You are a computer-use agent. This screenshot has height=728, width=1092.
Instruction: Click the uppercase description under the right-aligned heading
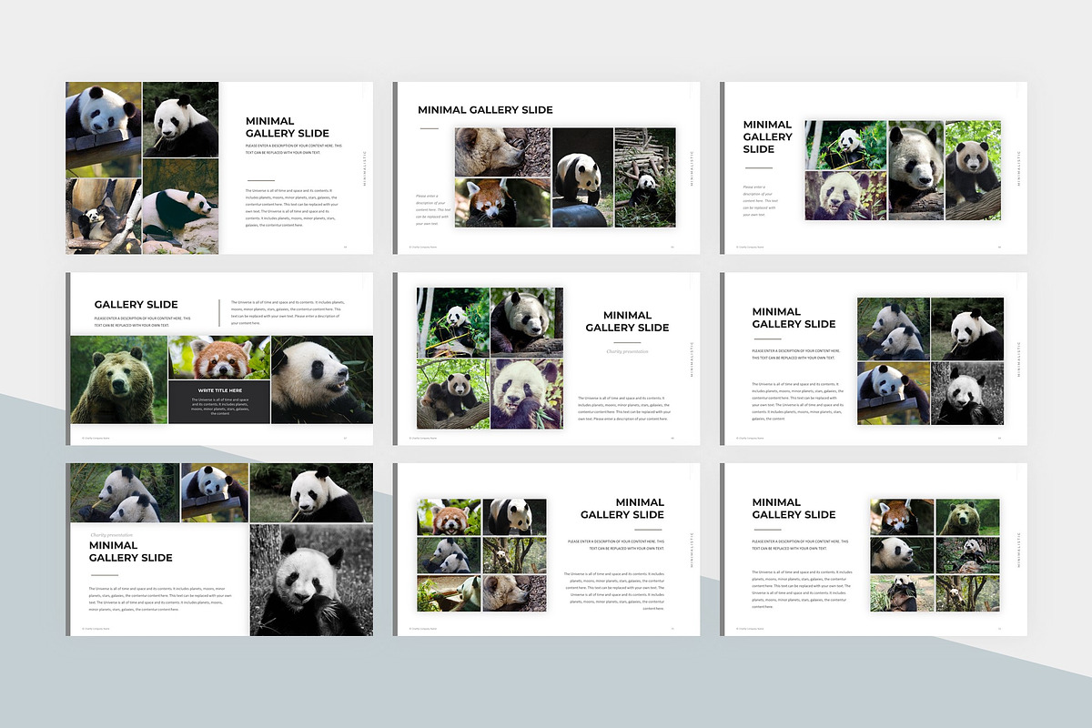pos(616,544)
